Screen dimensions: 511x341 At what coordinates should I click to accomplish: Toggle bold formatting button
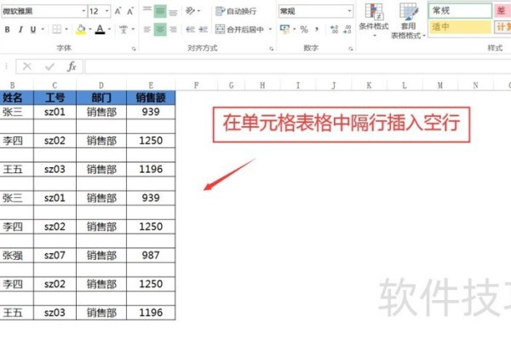(7, 30)
